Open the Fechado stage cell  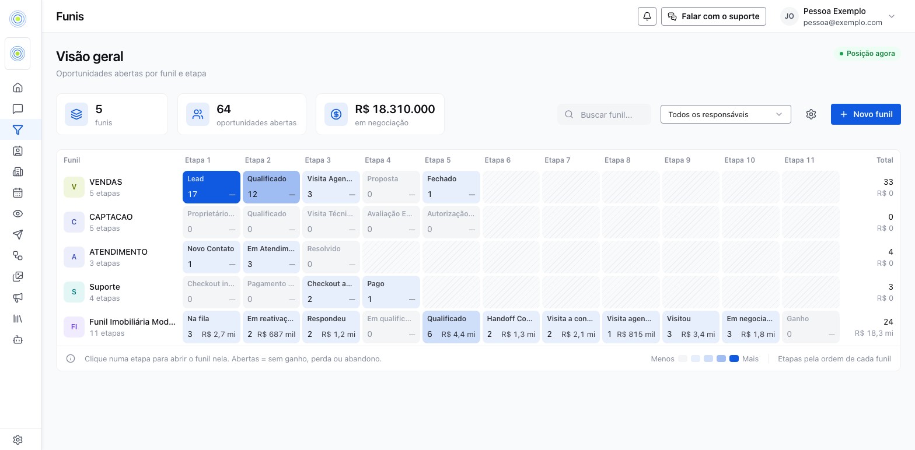tap(451, 187)
